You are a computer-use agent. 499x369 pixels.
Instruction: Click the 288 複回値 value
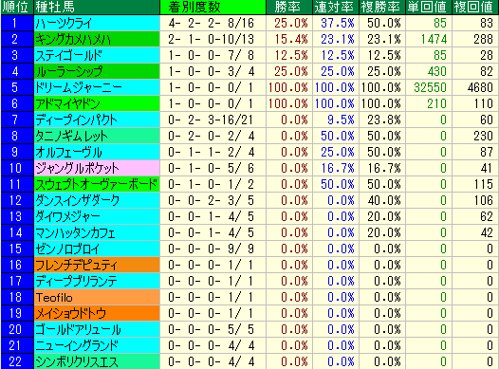point(484,40)
